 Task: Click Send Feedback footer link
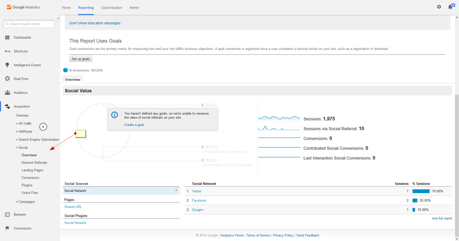click(x=307, y=235)
